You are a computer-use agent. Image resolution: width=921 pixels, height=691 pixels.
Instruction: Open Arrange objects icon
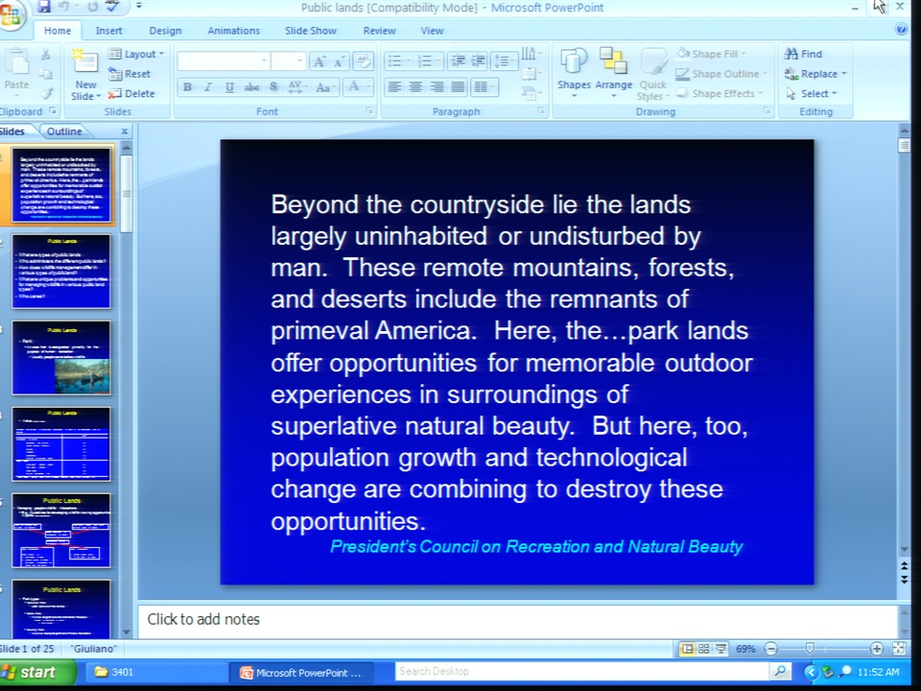tap(613, 70)
